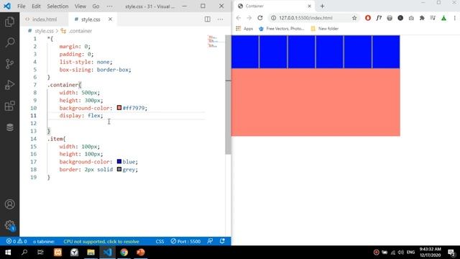Close the style.css tab
Image resolution: width=460 pixels, height=259 pixels.
[x=110, y=19]
